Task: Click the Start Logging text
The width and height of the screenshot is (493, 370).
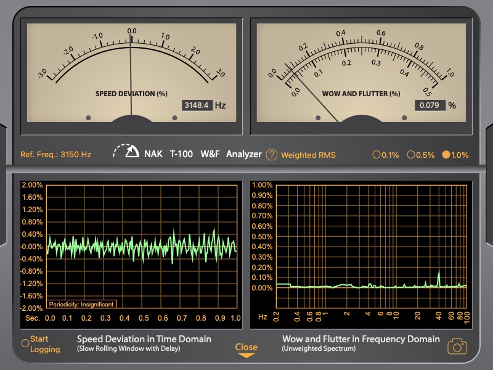Action: pos(46,344)
